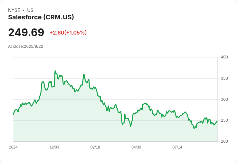
Task: Click the At close:2025/9/22 date text
Action: pos(25,46)
